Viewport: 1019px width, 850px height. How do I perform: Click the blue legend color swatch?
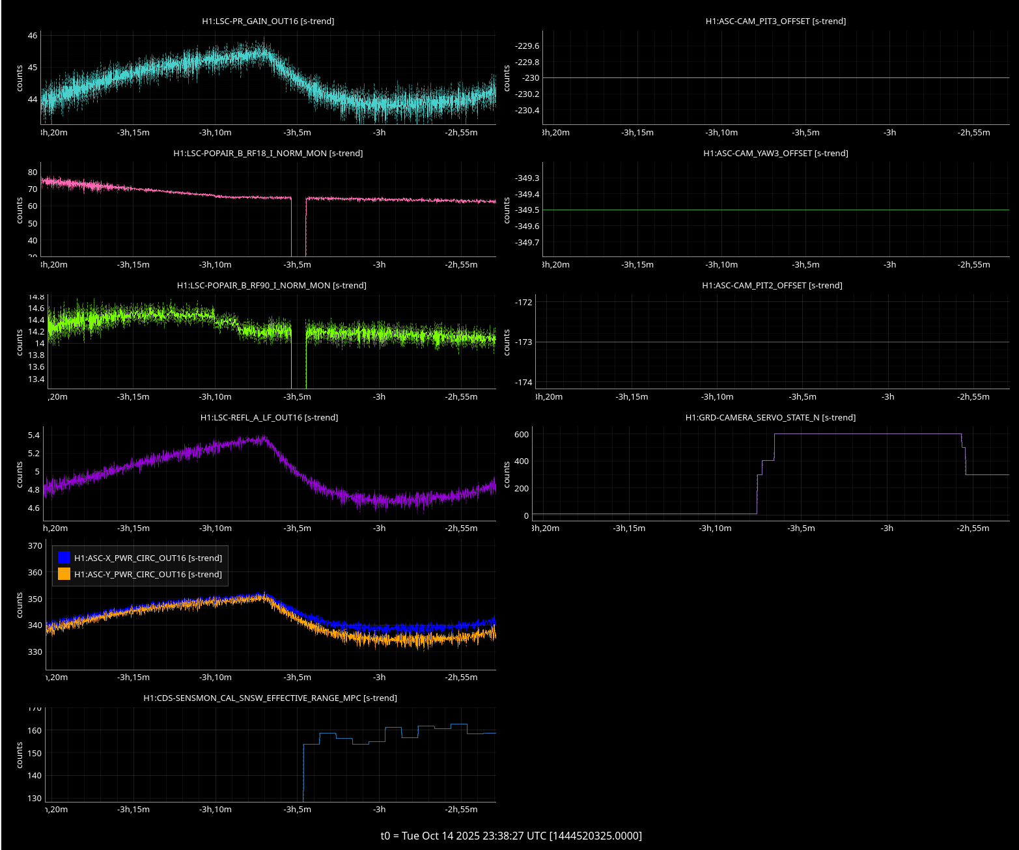[64, 558]
